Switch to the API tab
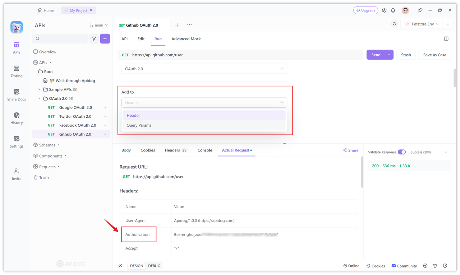The image size is (460, 275). [125, 39]
